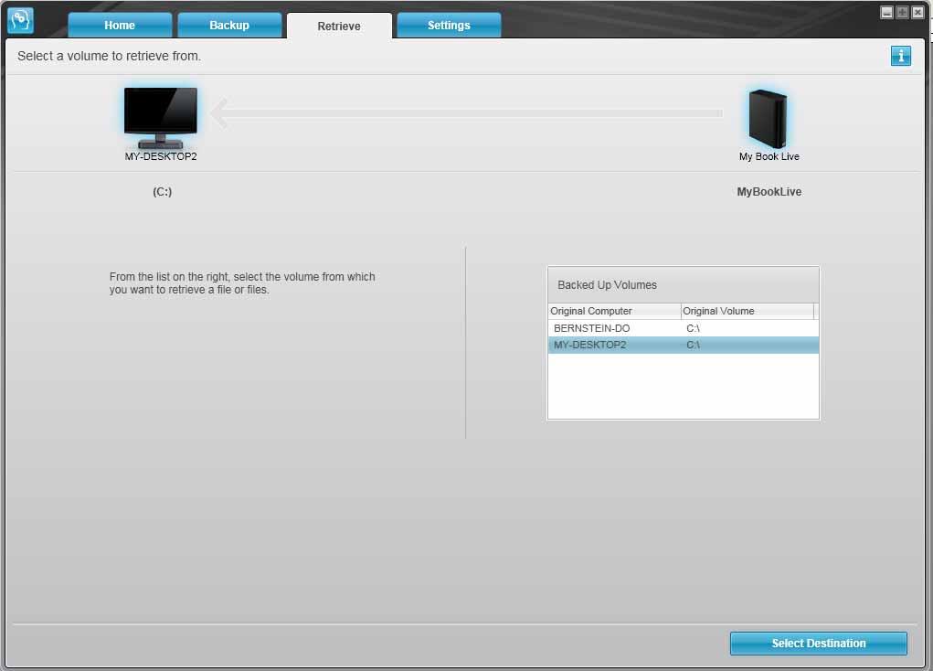Screen dimensions: 933x671
Task: Select the MY-DESKTOP2 computer monitor icon
Action: pyautogui.click(x=161, y=117)
